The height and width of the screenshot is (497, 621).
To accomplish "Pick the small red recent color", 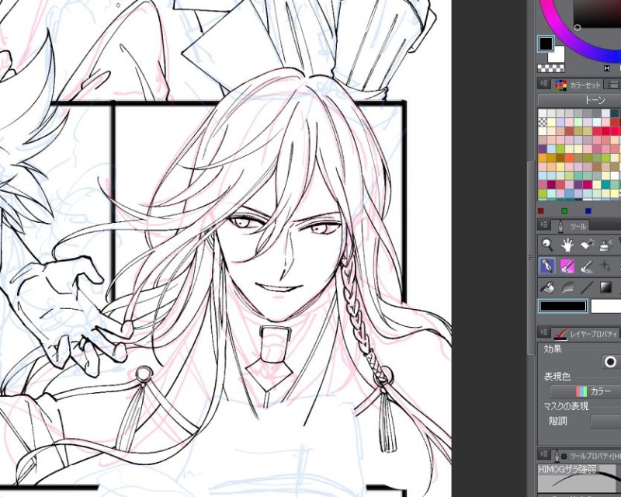I will click(541, 211).
